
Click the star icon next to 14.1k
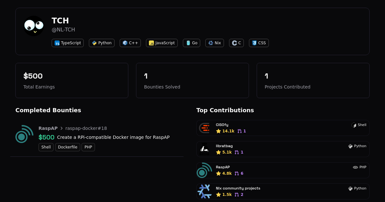click(x=218, y=131)
